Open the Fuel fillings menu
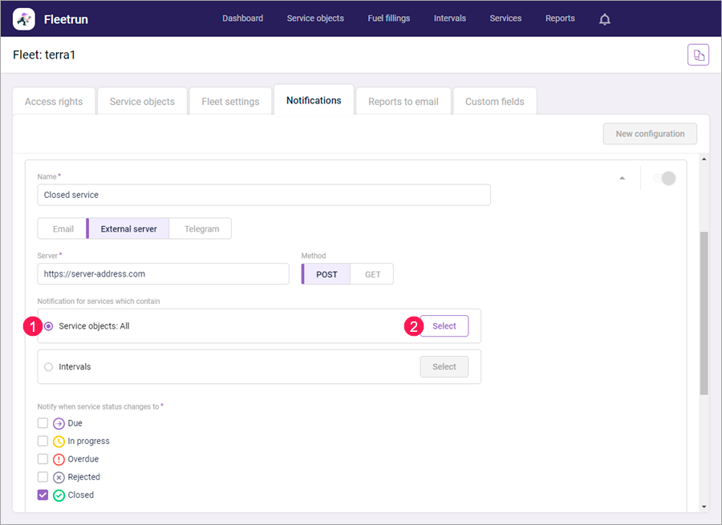Image resolution: width=722 pixels, height=525 pixels. click(x=388, y=18)
